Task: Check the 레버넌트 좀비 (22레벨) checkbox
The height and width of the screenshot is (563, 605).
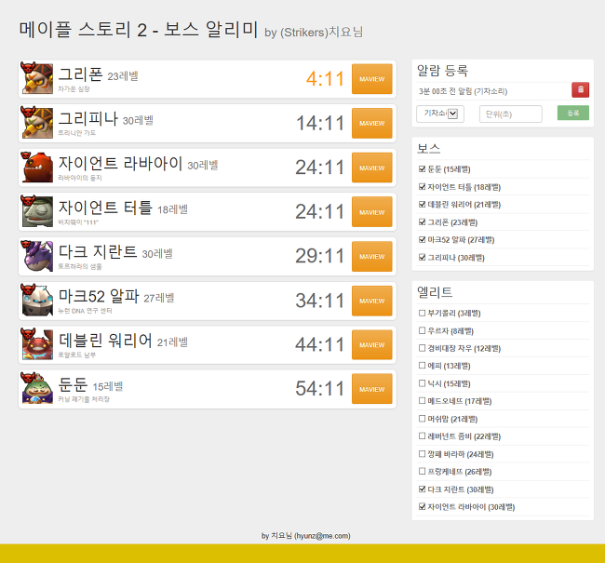Action: (x=422, y=436)
